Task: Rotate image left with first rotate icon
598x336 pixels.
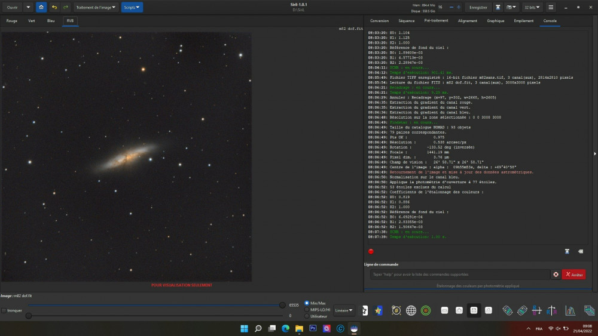Action: [507, 310]
